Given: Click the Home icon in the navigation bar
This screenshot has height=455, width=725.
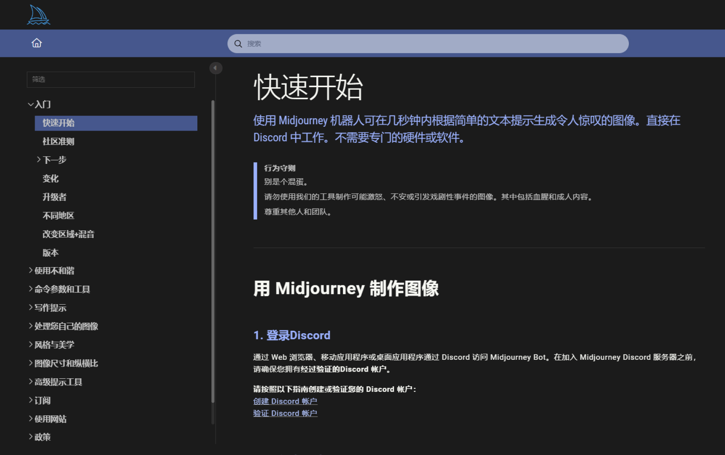Looking at the screenshot, I should pyautogui.click(x=37, y=43).
